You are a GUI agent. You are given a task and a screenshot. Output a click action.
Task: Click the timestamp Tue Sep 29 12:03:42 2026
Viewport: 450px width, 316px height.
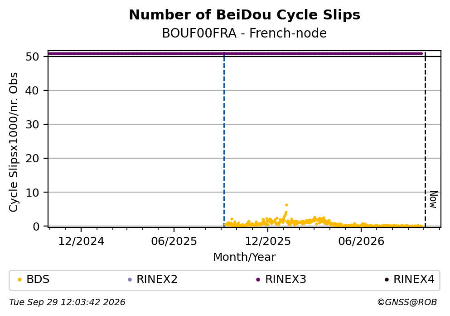pyautogui.click(x=67, y=302)
